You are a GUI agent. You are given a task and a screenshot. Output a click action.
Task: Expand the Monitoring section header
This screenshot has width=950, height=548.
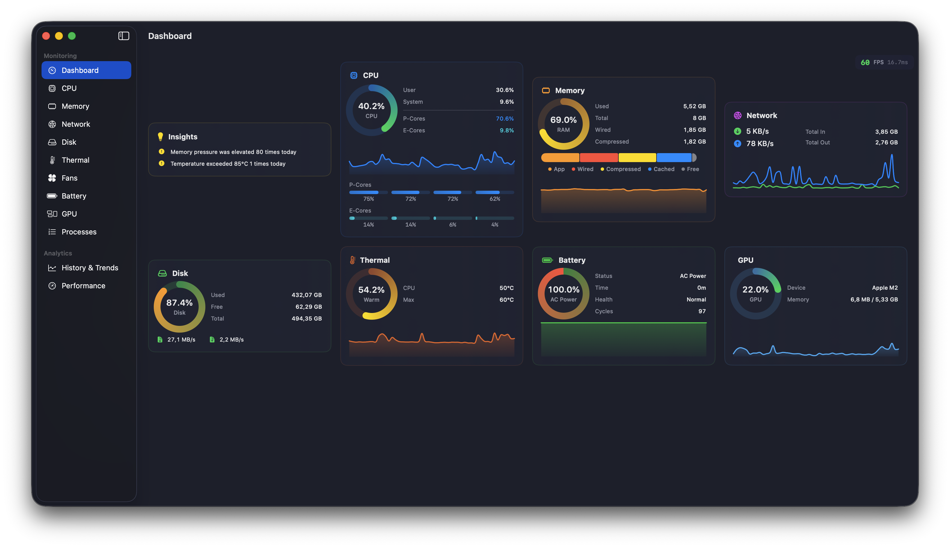tap(60, 55)
